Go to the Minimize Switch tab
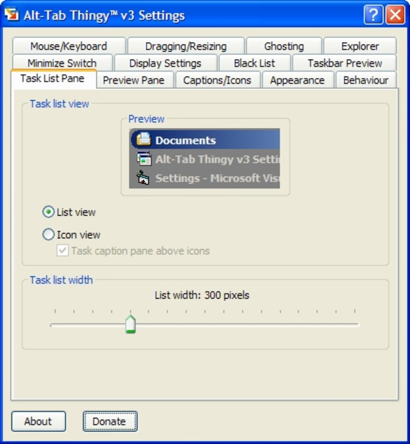The height and width of the screenshot is (444, 410). [62, 63]
